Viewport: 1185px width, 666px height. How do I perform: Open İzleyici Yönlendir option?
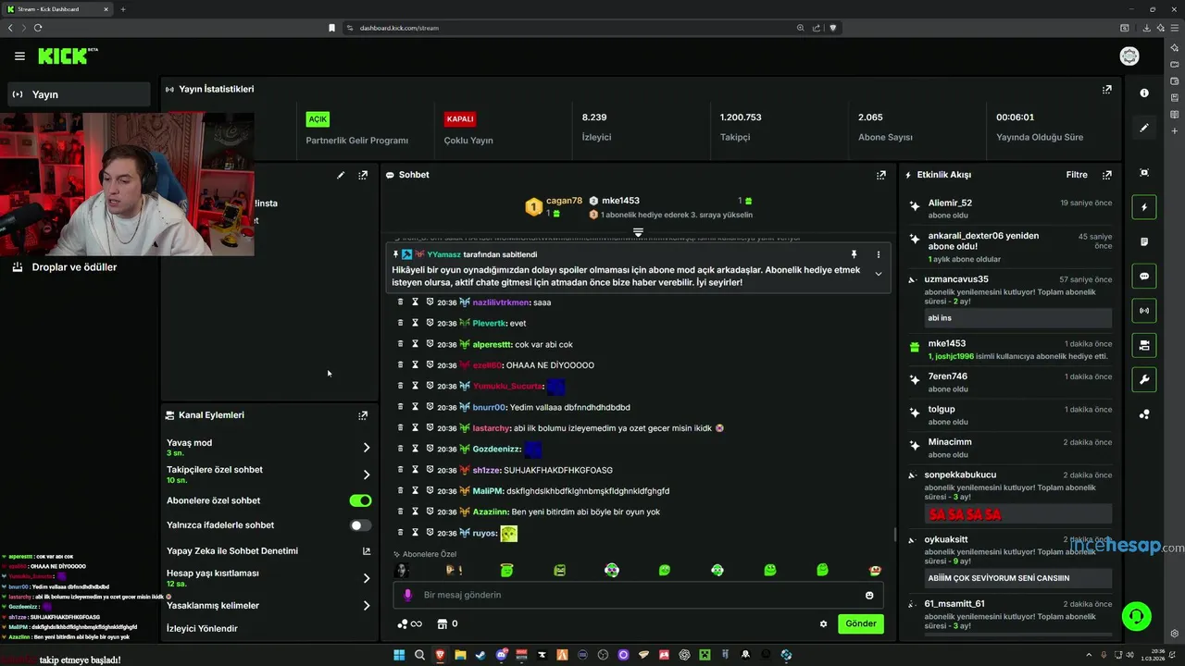click(202, 629)
